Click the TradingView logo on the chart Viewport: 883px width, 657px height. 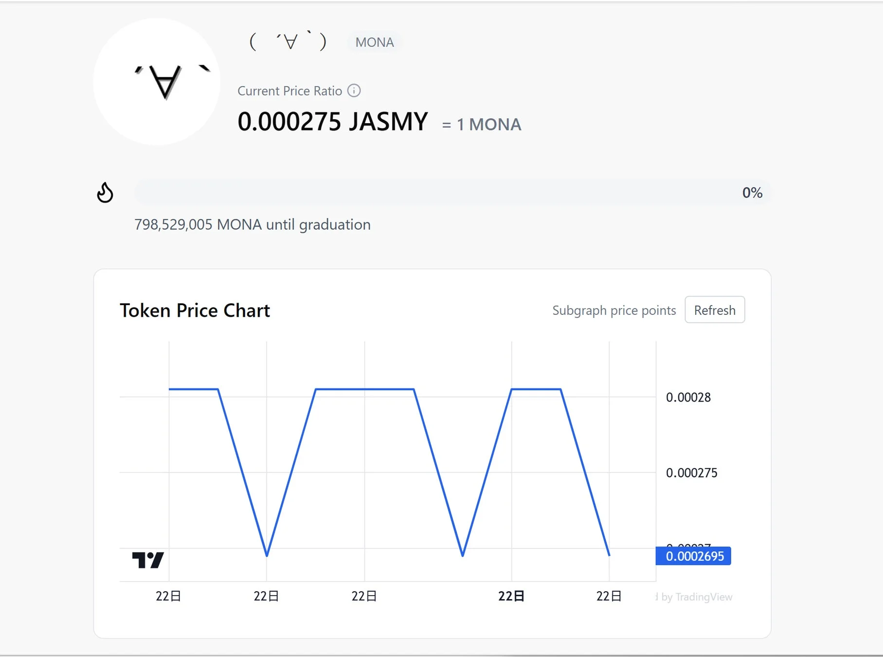pyautogui.click(x=147, y=561)
